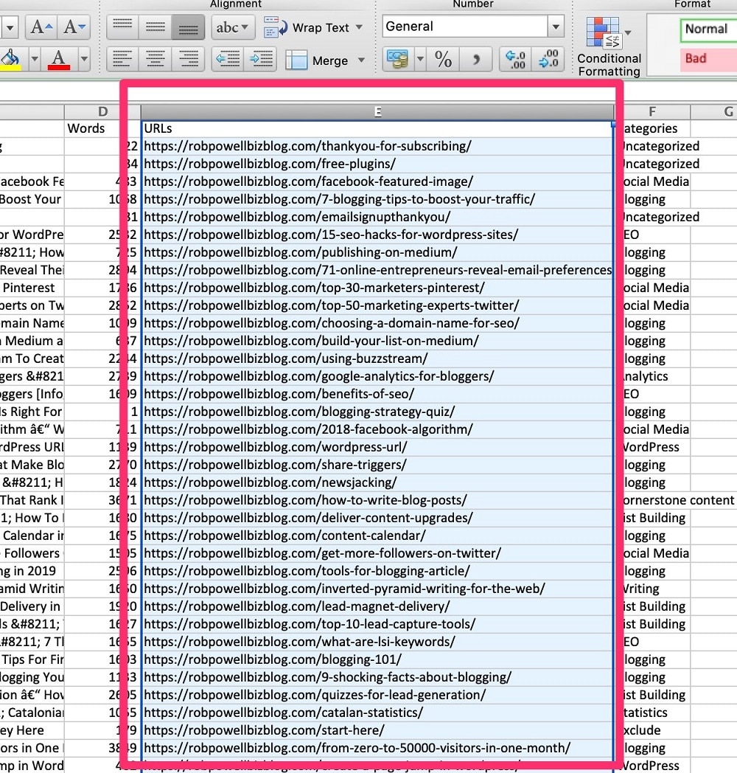Increase the number of decimal places
This screenshot has width=737, height=773.
(515, 60)
